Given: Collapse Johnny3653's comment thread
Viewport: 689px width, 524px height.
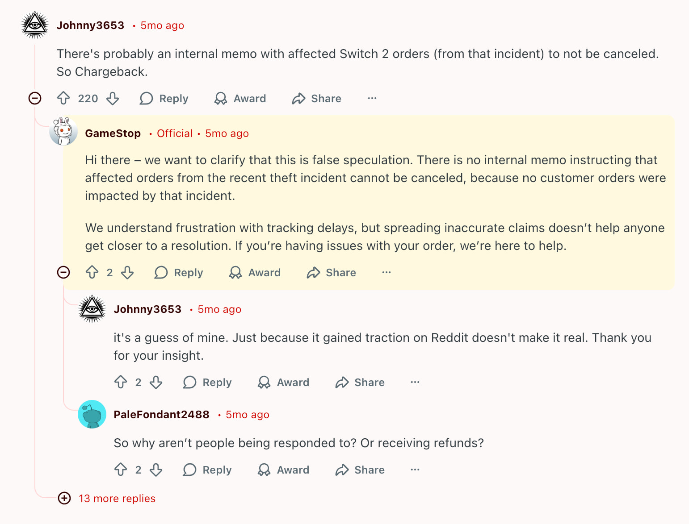Looking at the screenshot, I should pos(34,98).
